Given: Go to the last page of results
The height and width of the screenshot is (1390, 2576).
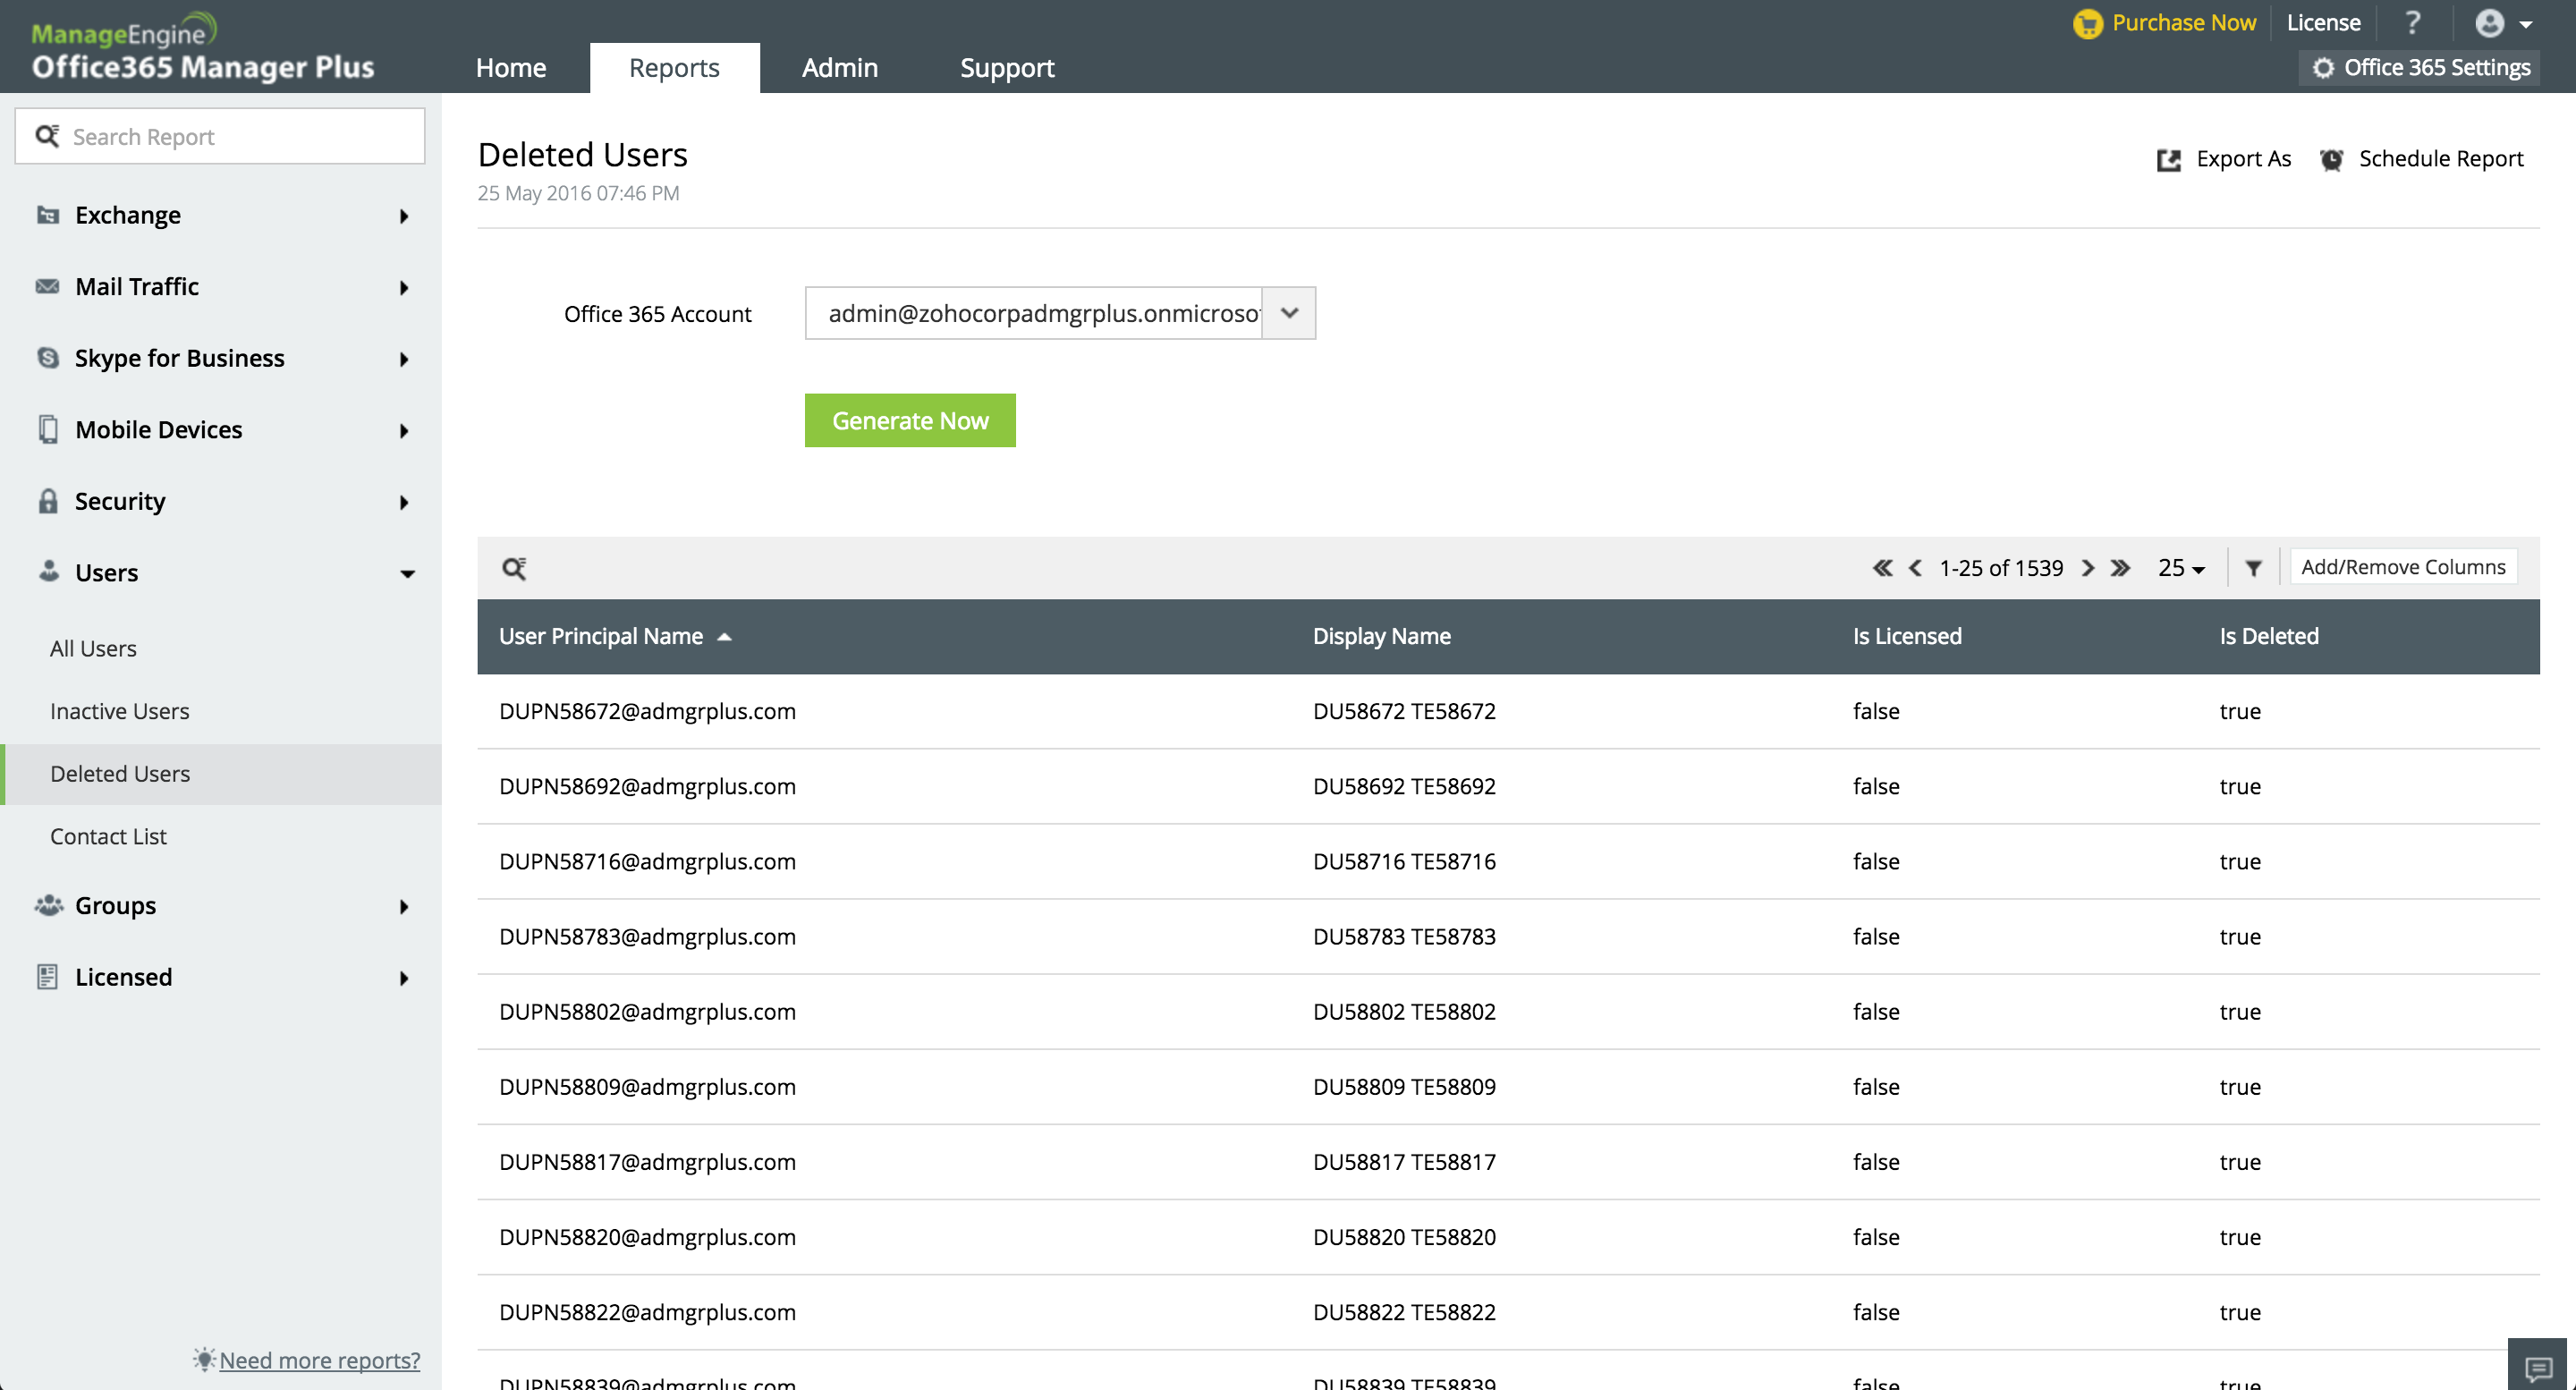Looking at the screenshot, I should pyautogui.click(x=2120, y=568).
